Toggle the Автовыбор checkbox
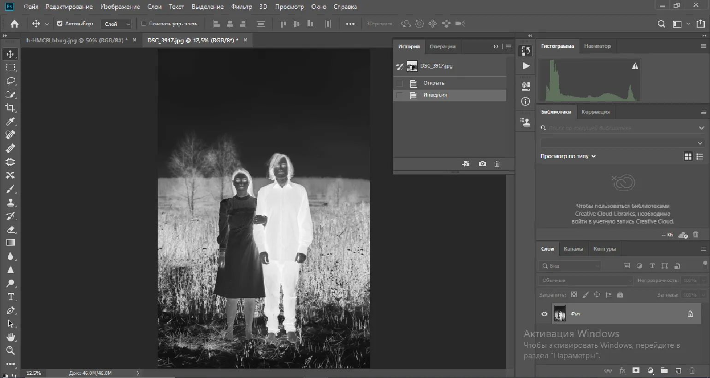710x378 pixels. click(59, 23)
